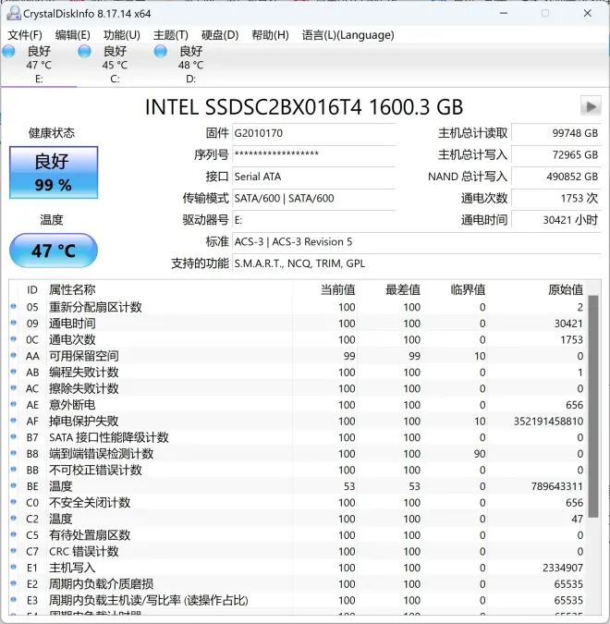610x624 pixels.
Task: Click the 属性名称 column header
Action: pyautogui.click(x=72, y=289)
